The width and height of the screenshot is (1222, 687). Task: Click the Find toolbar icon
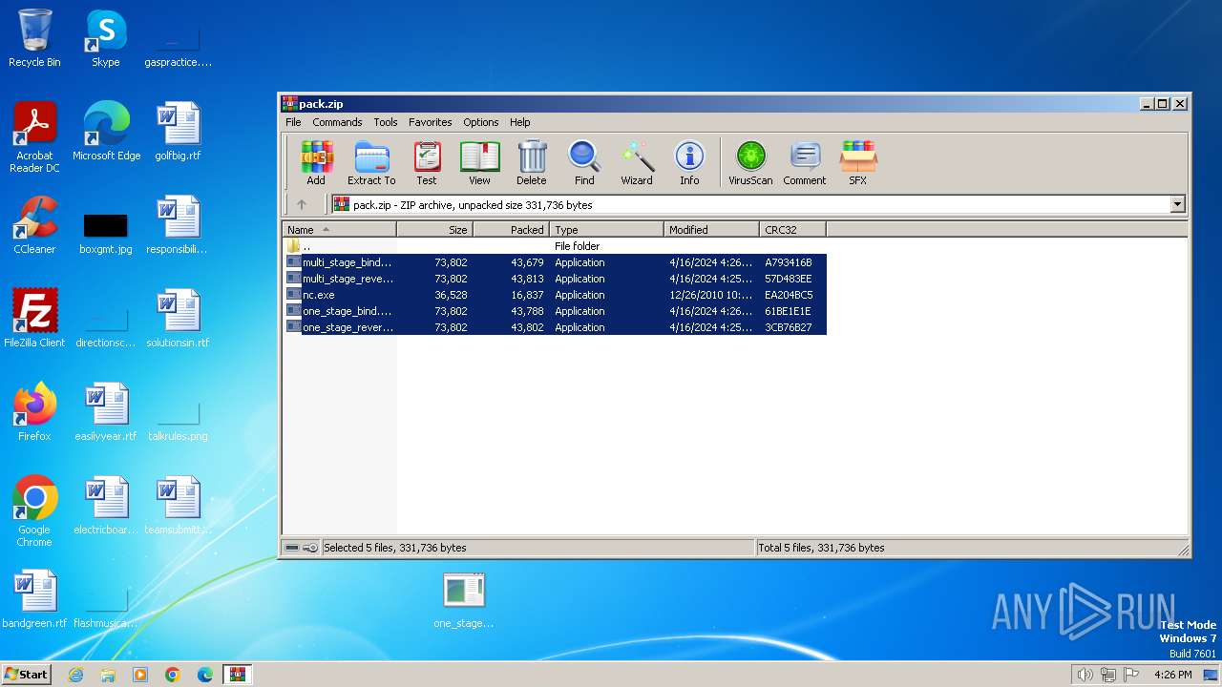(x=584, y=162)
